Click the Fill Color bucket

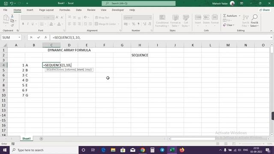(x=51, y=24)
